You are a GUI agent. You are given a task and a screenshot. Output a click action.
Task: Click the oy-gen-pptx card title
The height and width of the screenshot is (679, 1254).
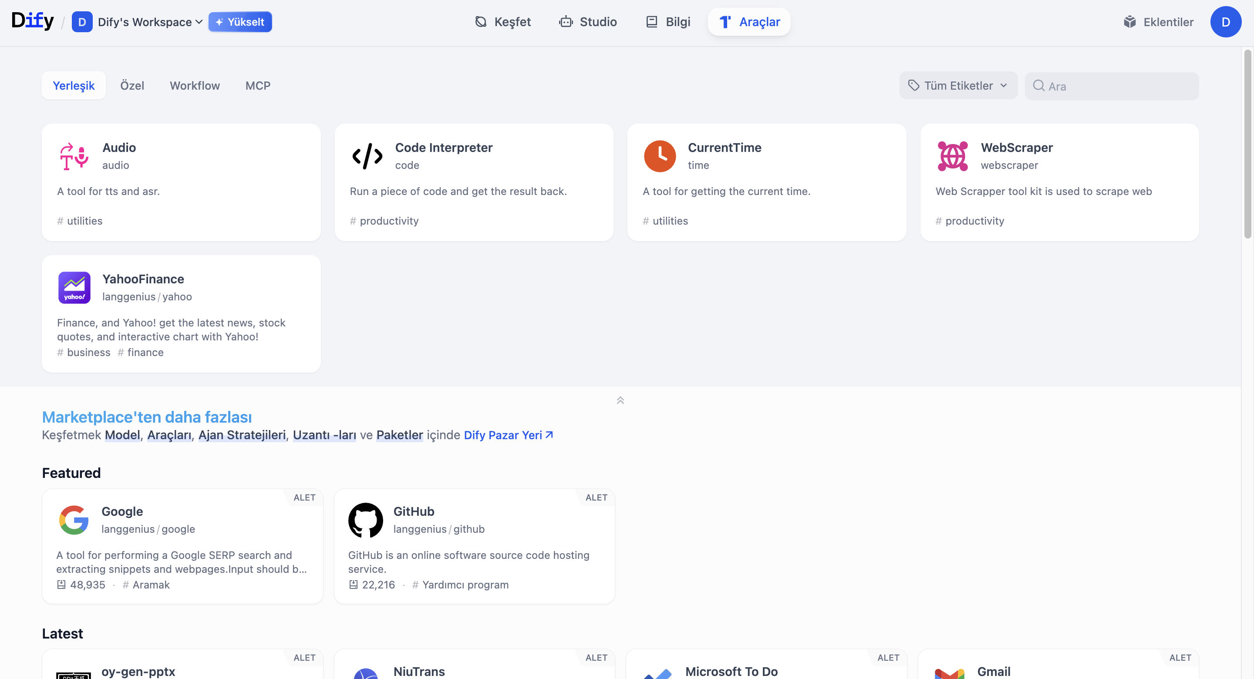(138, 671)
